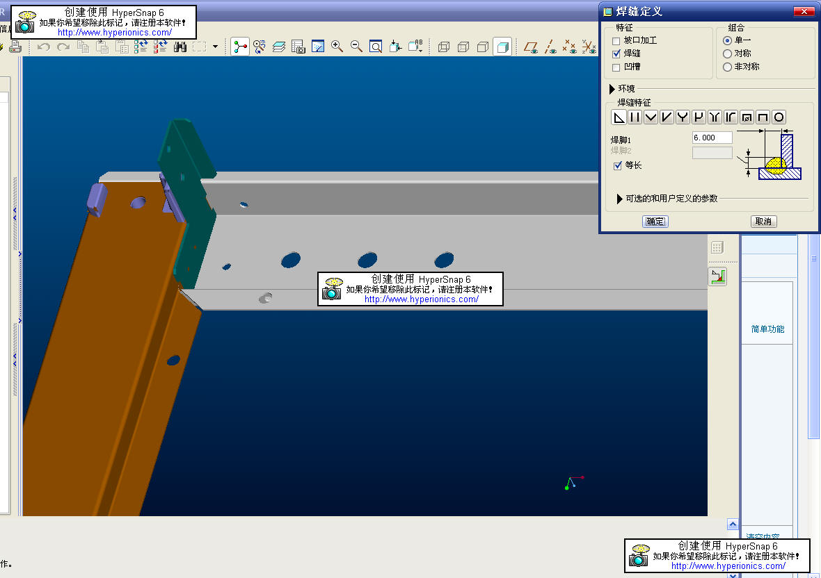This screenshot has height=578, width=821.
Task: Check the 凹槽 checkbox
Action: coord(616,67)
